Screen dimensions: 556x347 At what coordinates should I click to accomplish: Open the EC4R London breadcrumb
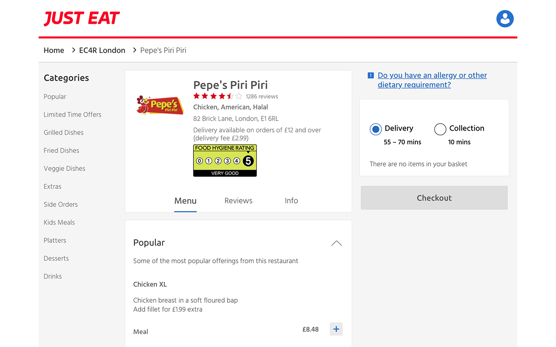coord(102,50)
